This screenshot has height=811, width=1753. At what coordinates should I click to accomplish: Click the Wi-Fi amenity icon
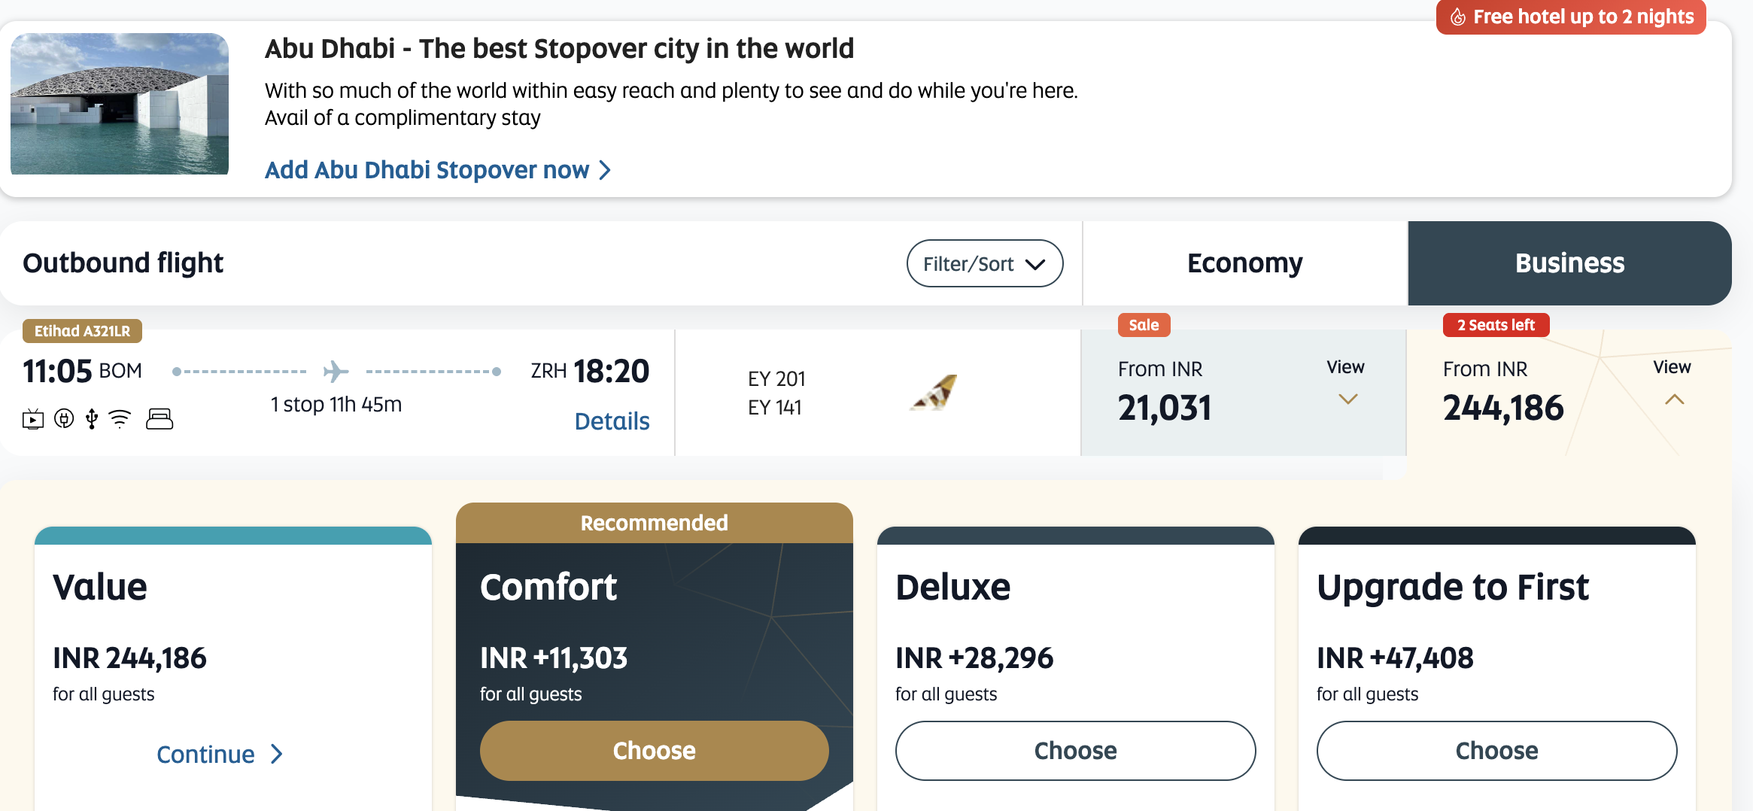tap(120, 418)
